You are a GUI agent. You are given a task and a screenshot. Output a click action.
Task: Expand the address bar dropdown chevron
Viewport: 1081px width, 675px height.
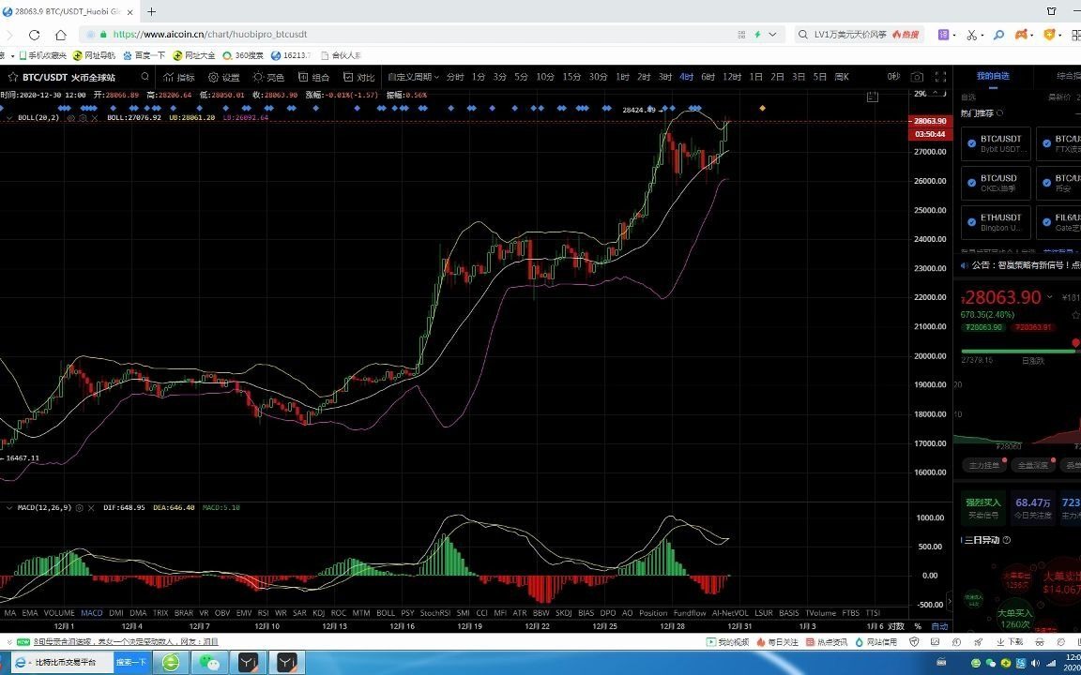point(772,35)
